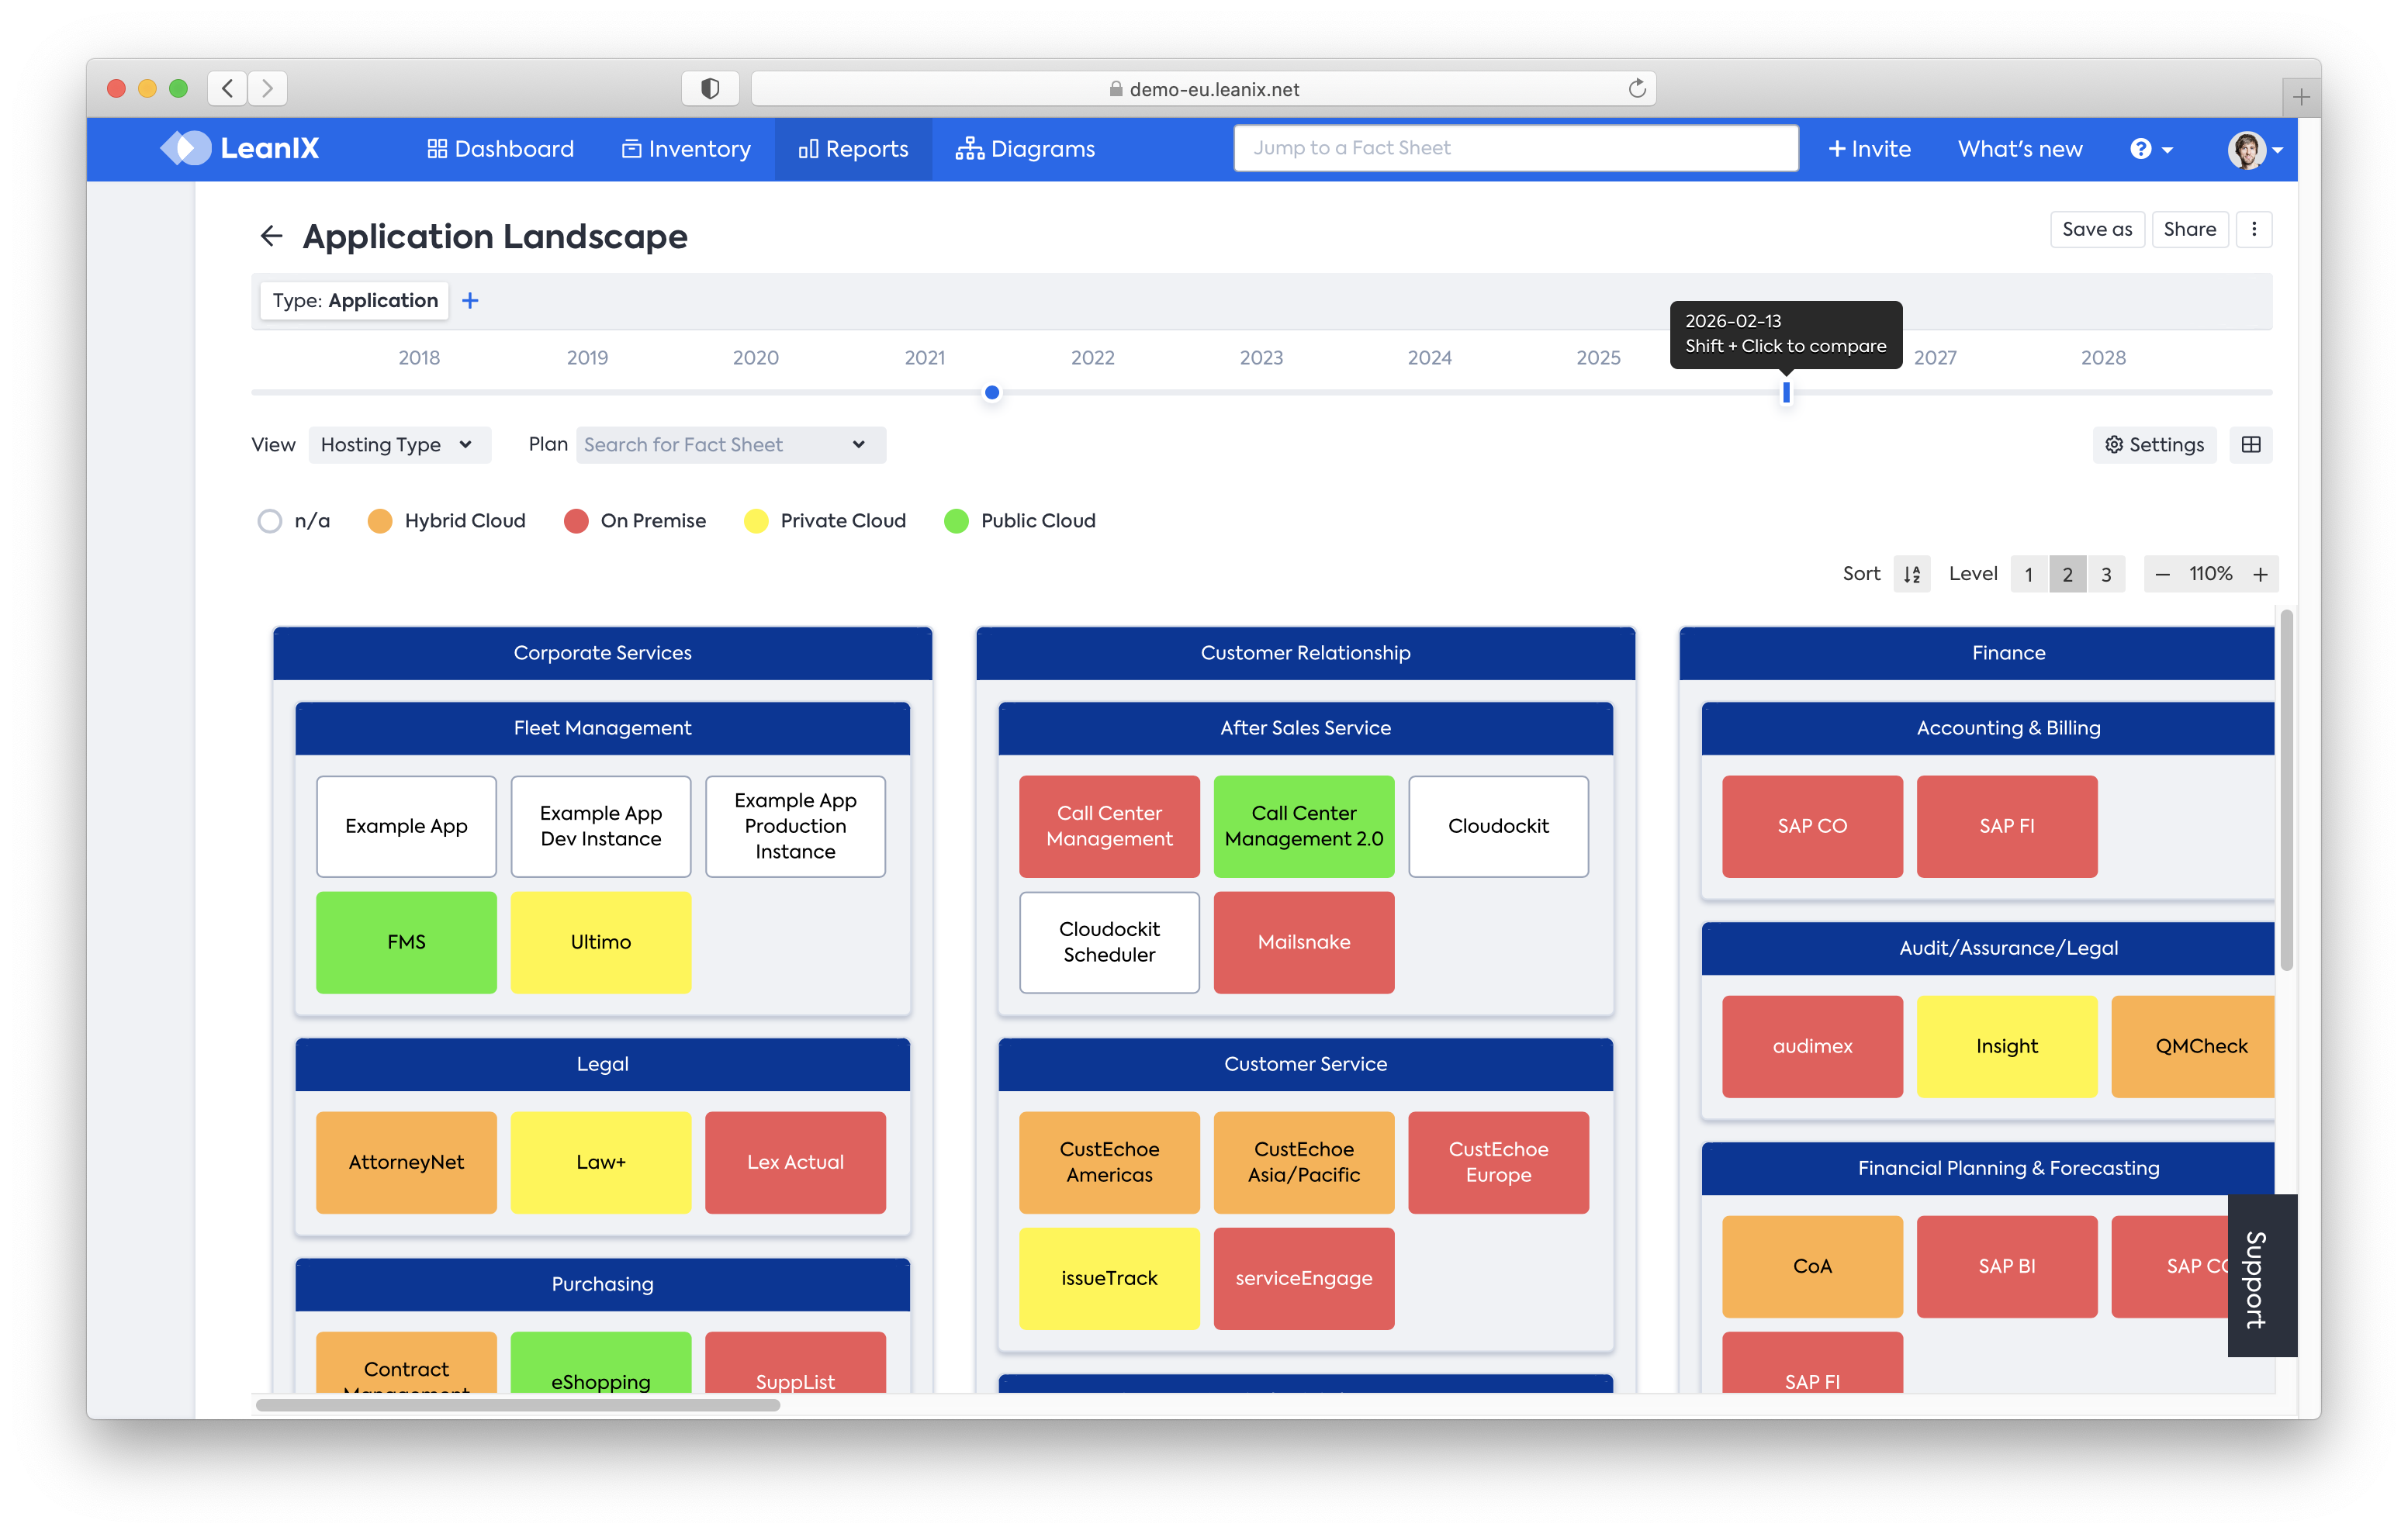Open the Diagrams tab
This screenshot has height=1534, width=2408.
(x=1025, y=149)
